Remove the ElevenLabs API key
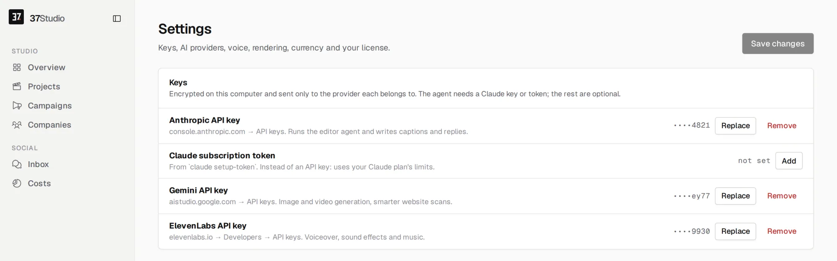The width and height of the screenshot is (837, 261). (781, 231)
